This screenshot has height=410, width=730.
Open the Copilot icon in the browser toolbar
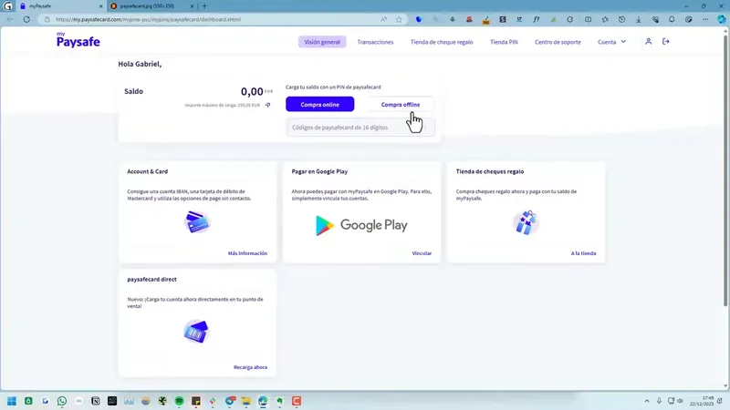coord(721,19)
